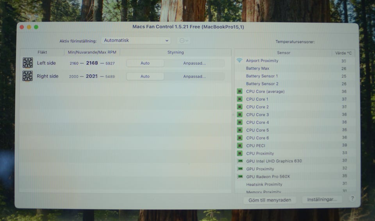
Task: Set Right side fan to Auto
Action: [145, 76]
